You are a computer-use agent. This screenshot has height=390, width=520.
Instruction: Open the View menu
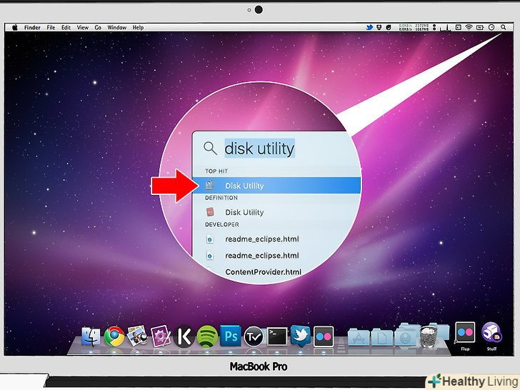(x=83, y=28)
